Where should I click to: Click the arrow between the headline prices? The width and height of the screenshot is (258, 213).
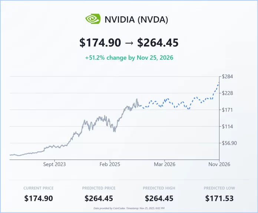(129, 43)
